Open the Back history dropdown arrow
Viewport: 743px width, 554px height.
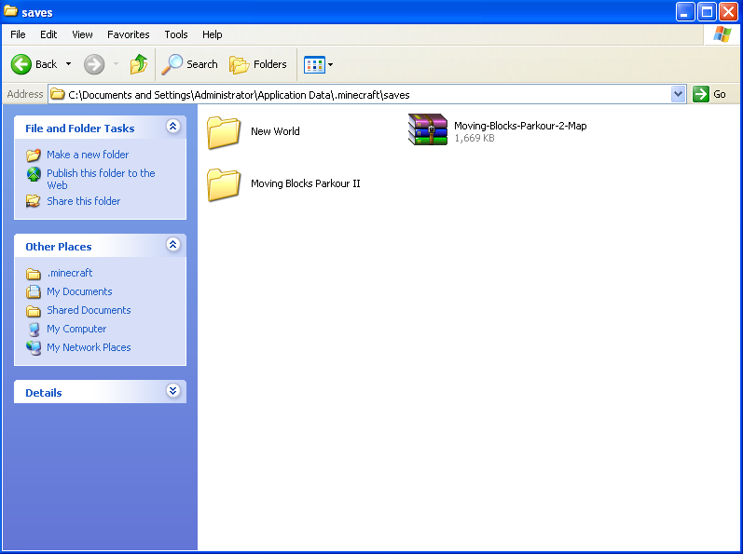point(68,64)
